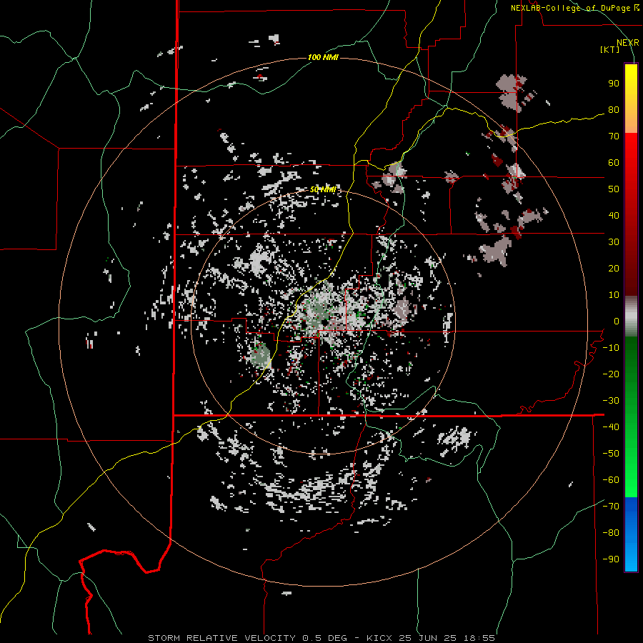The height and width of the screenshot is (643, 643).
Task: Click the 30 value on velocity scale
Action: click(614, 242)
